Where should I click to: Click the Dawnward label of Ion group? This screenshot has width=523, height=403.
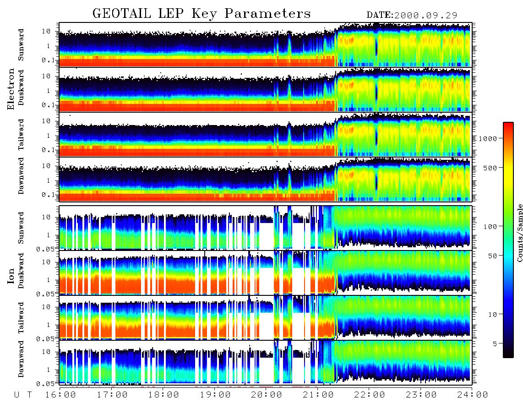click(x=21, y=359)
